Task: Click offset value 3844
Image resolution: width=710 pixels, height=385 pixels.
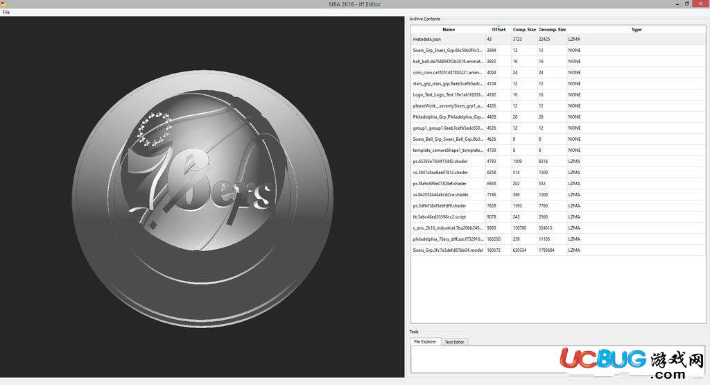Action: [x=492, y=50]
